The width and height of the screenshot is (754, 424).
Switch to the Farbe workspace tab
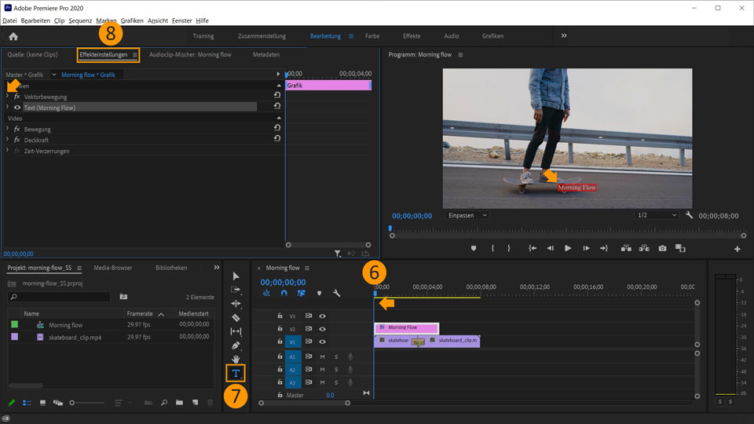[x=372, y=36]
